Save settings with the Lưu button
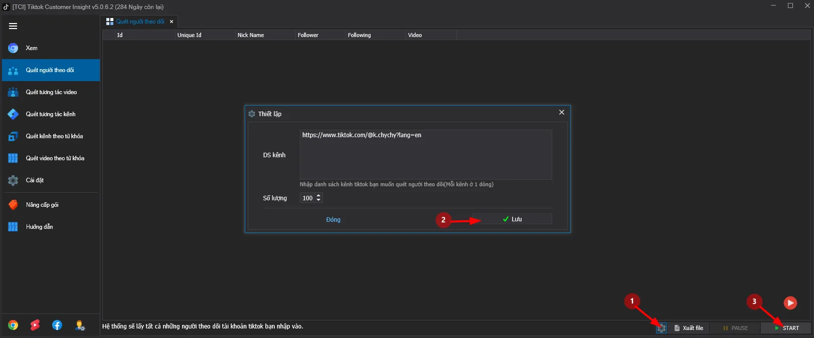The height and width of the screenshot is (338, 814). pos(512,219)
